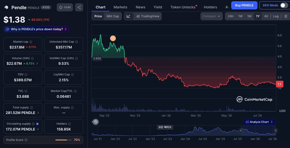290x148 pixels.
Task: Expand Volume (24h) details chevron
Action: (37, 63)
